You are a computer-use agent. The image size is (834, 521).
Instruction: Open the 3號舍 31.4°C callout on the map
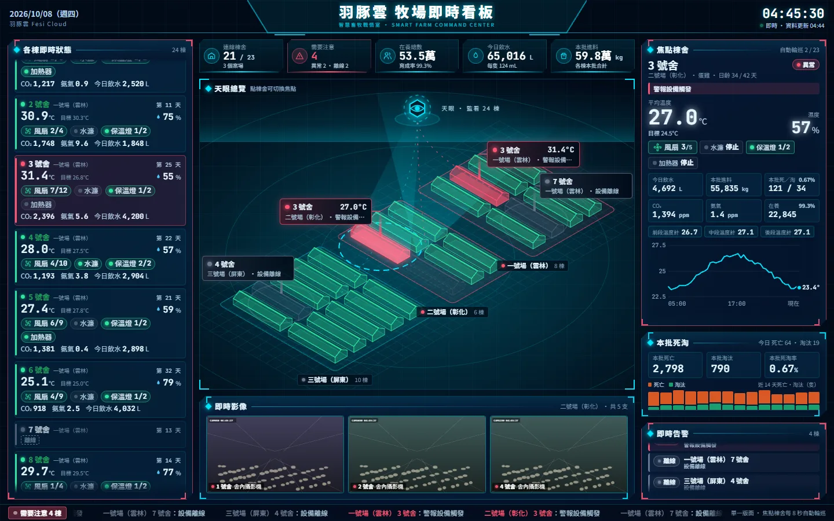(x=533, y=155)
